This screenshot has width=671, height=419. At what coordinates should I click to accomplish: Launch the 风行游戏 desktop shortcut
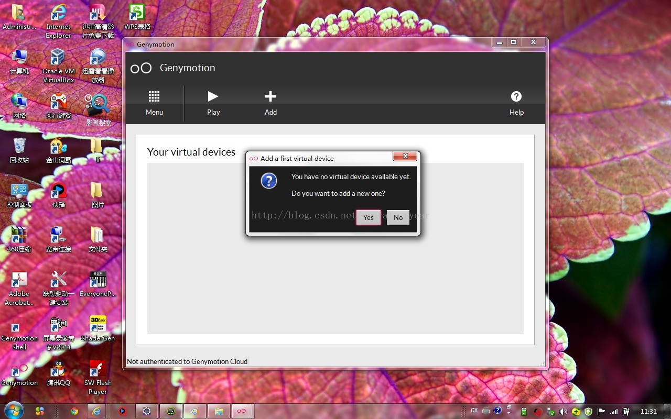click(x=58, y=106)
